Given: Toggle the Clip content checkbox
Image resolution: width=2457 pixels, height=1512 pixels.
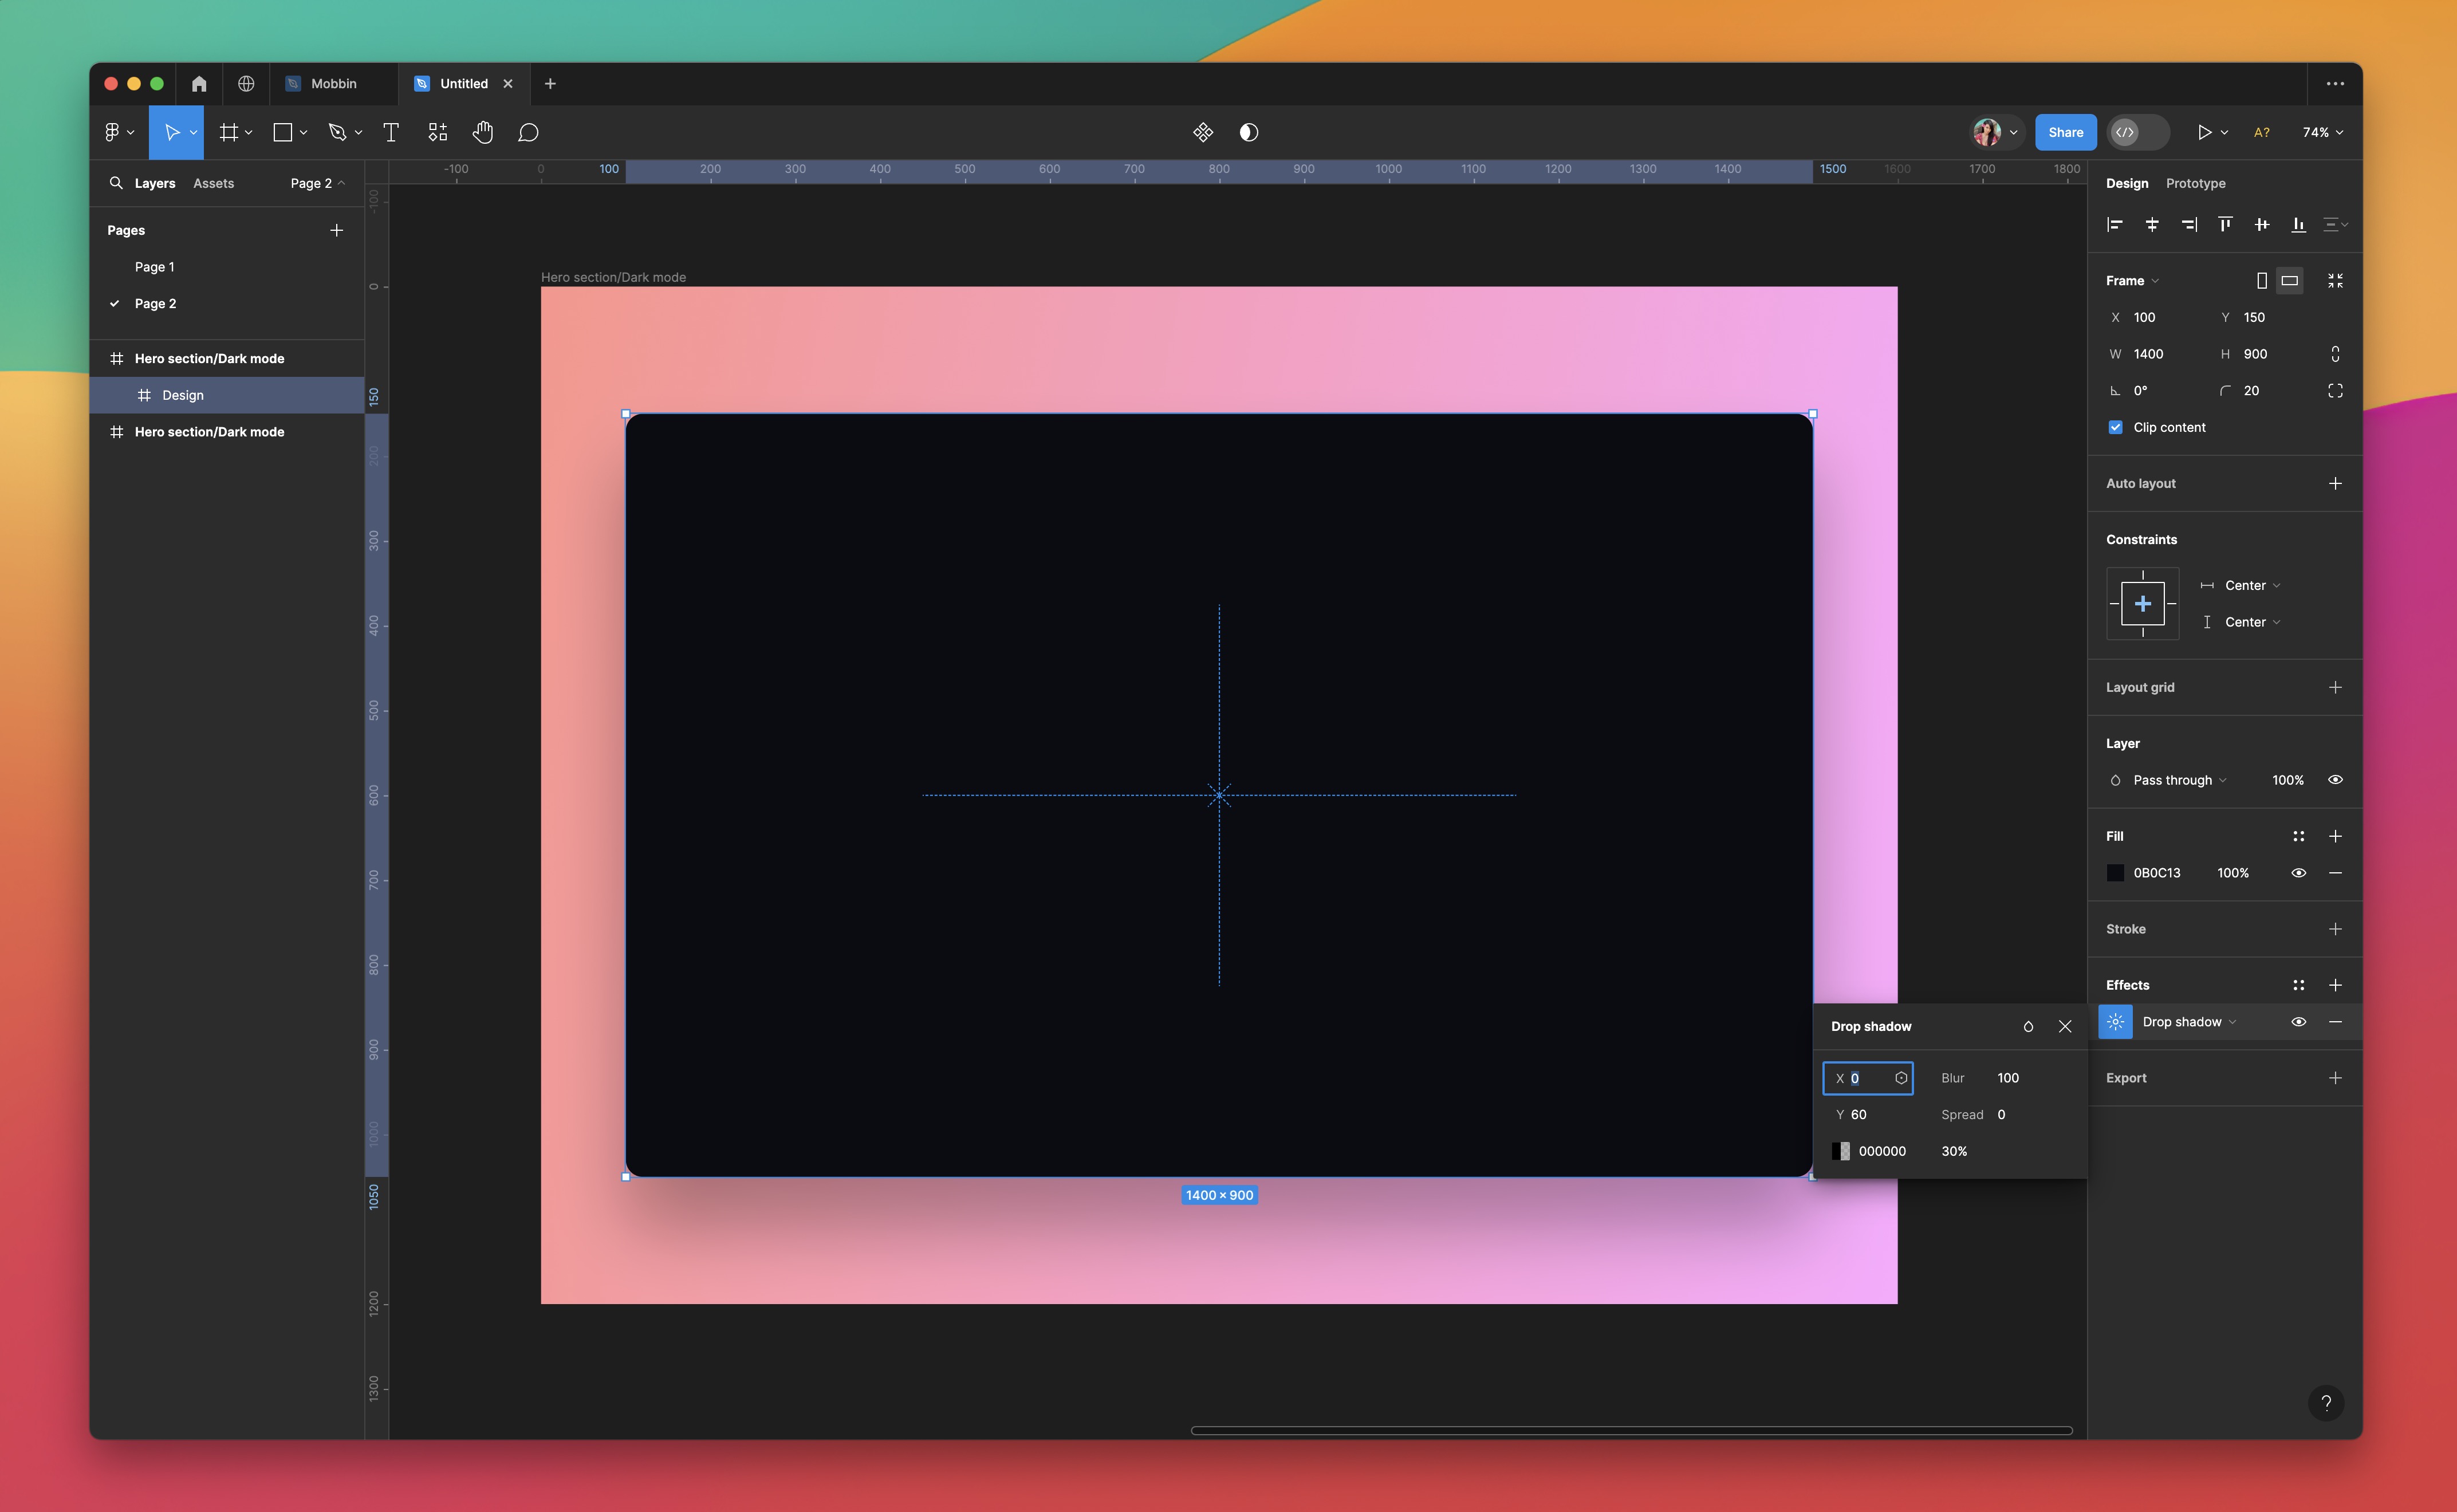Looking at the screenshot, I should [x=2115, y=426].
